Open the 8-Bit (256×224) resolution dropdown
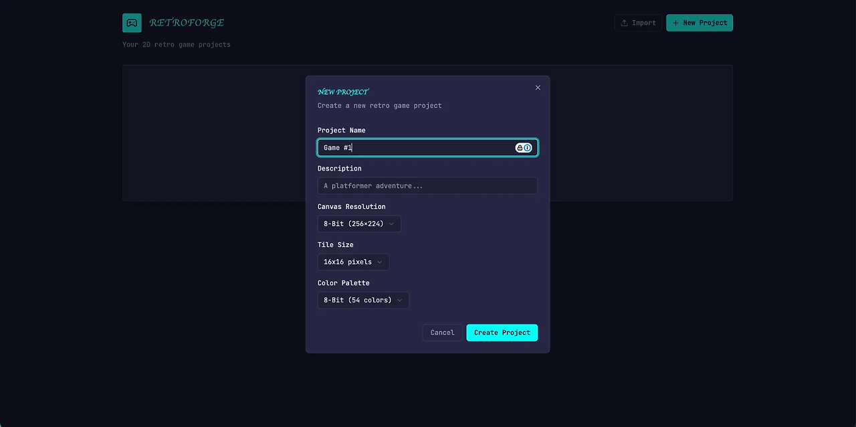The height and width of the screenshot is (427, 856). tap(359, 224)
